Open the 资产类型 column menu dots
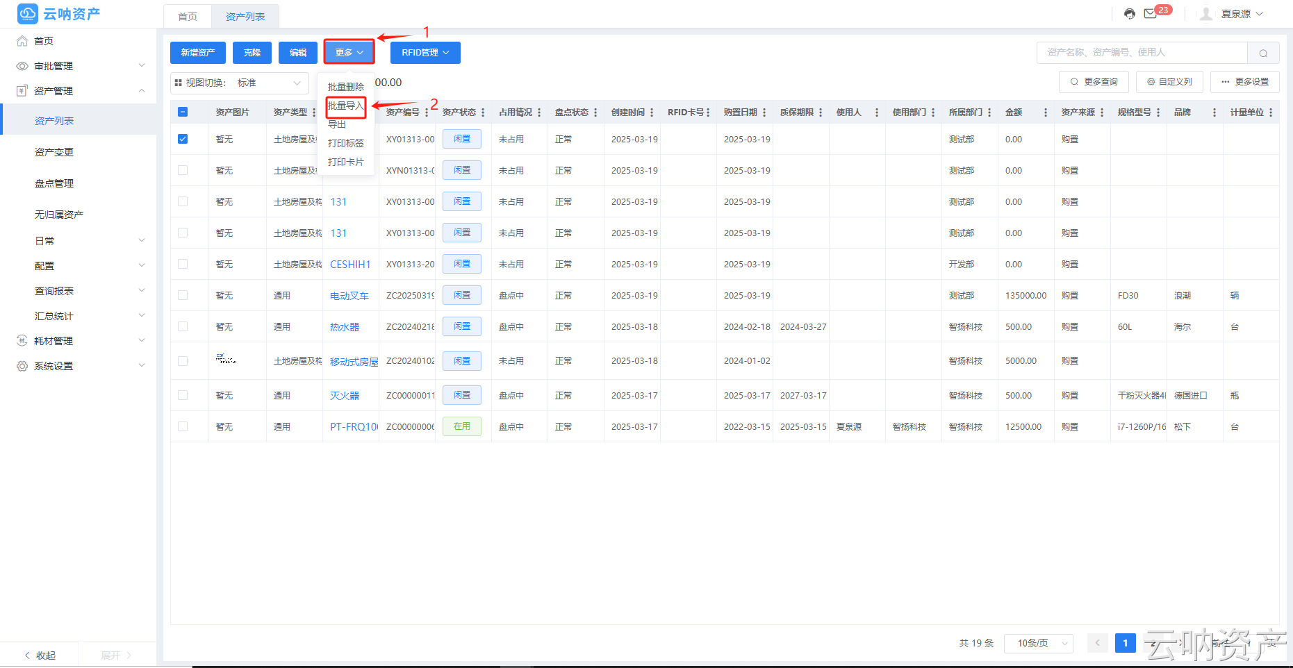Image resolution: width=1293 pixels, height=668 pixels. (x=314, y=112)
